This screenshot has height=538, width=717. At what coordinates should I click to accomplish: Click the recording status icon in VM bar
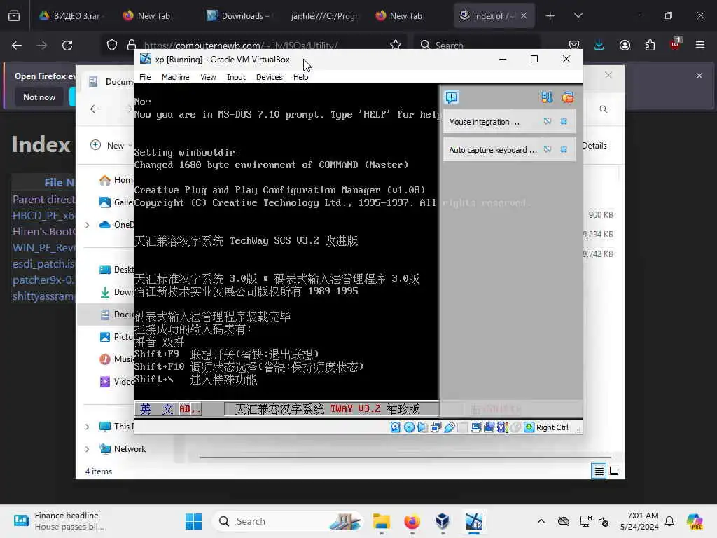click(x=489, y=427)
